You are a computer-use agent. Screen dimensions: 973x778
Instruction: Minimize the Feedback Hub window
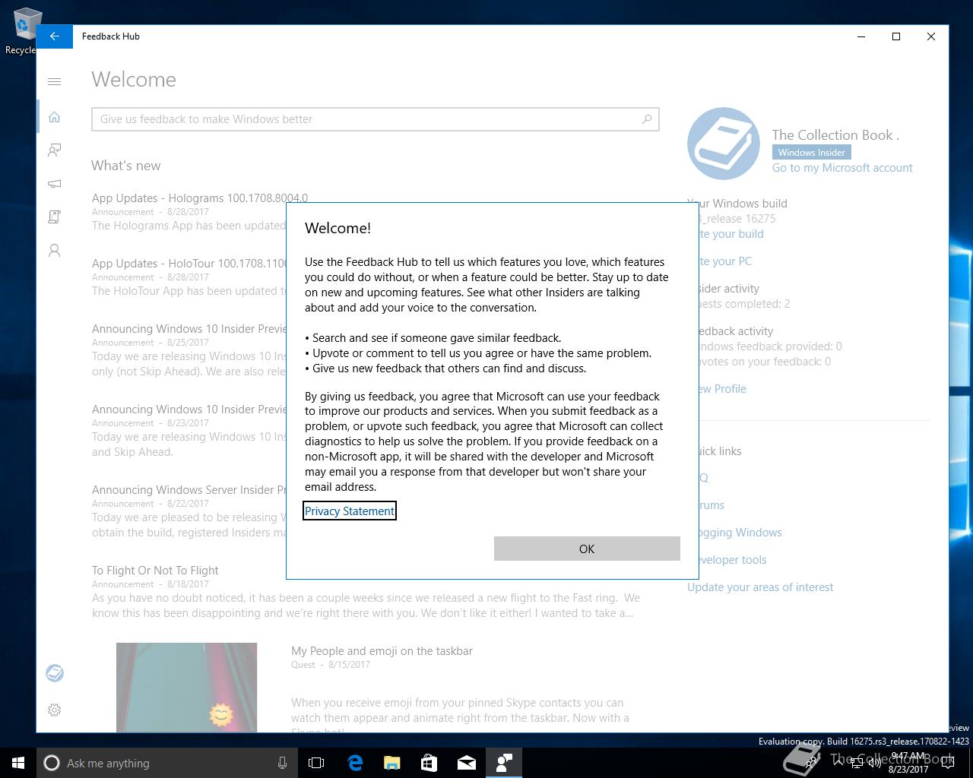tap(861, 36)
